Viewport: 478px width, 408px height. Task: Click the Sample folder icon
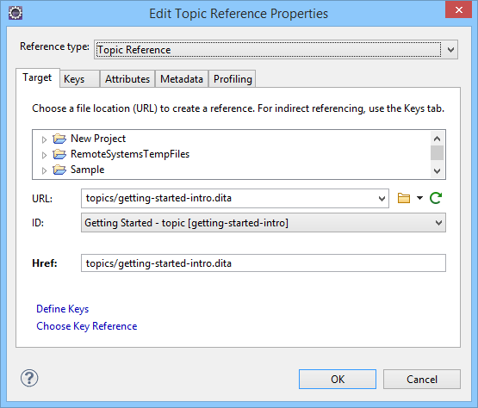coord(59,170)
